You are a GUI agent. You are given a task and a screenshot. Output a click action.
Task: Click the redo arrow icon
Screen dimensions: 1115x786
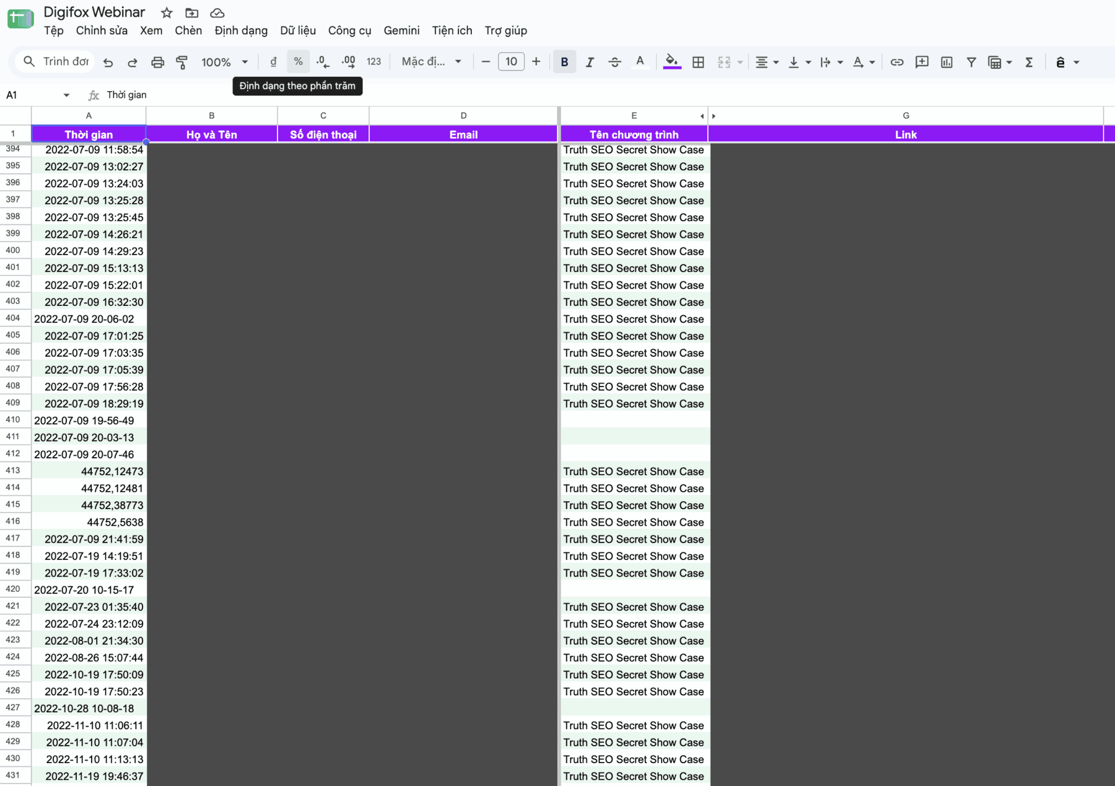point(133,62)
